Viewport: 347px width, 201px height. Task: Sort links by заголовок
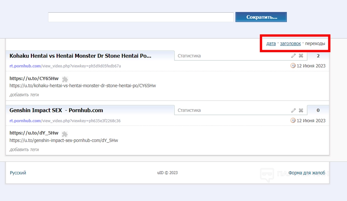290,43
